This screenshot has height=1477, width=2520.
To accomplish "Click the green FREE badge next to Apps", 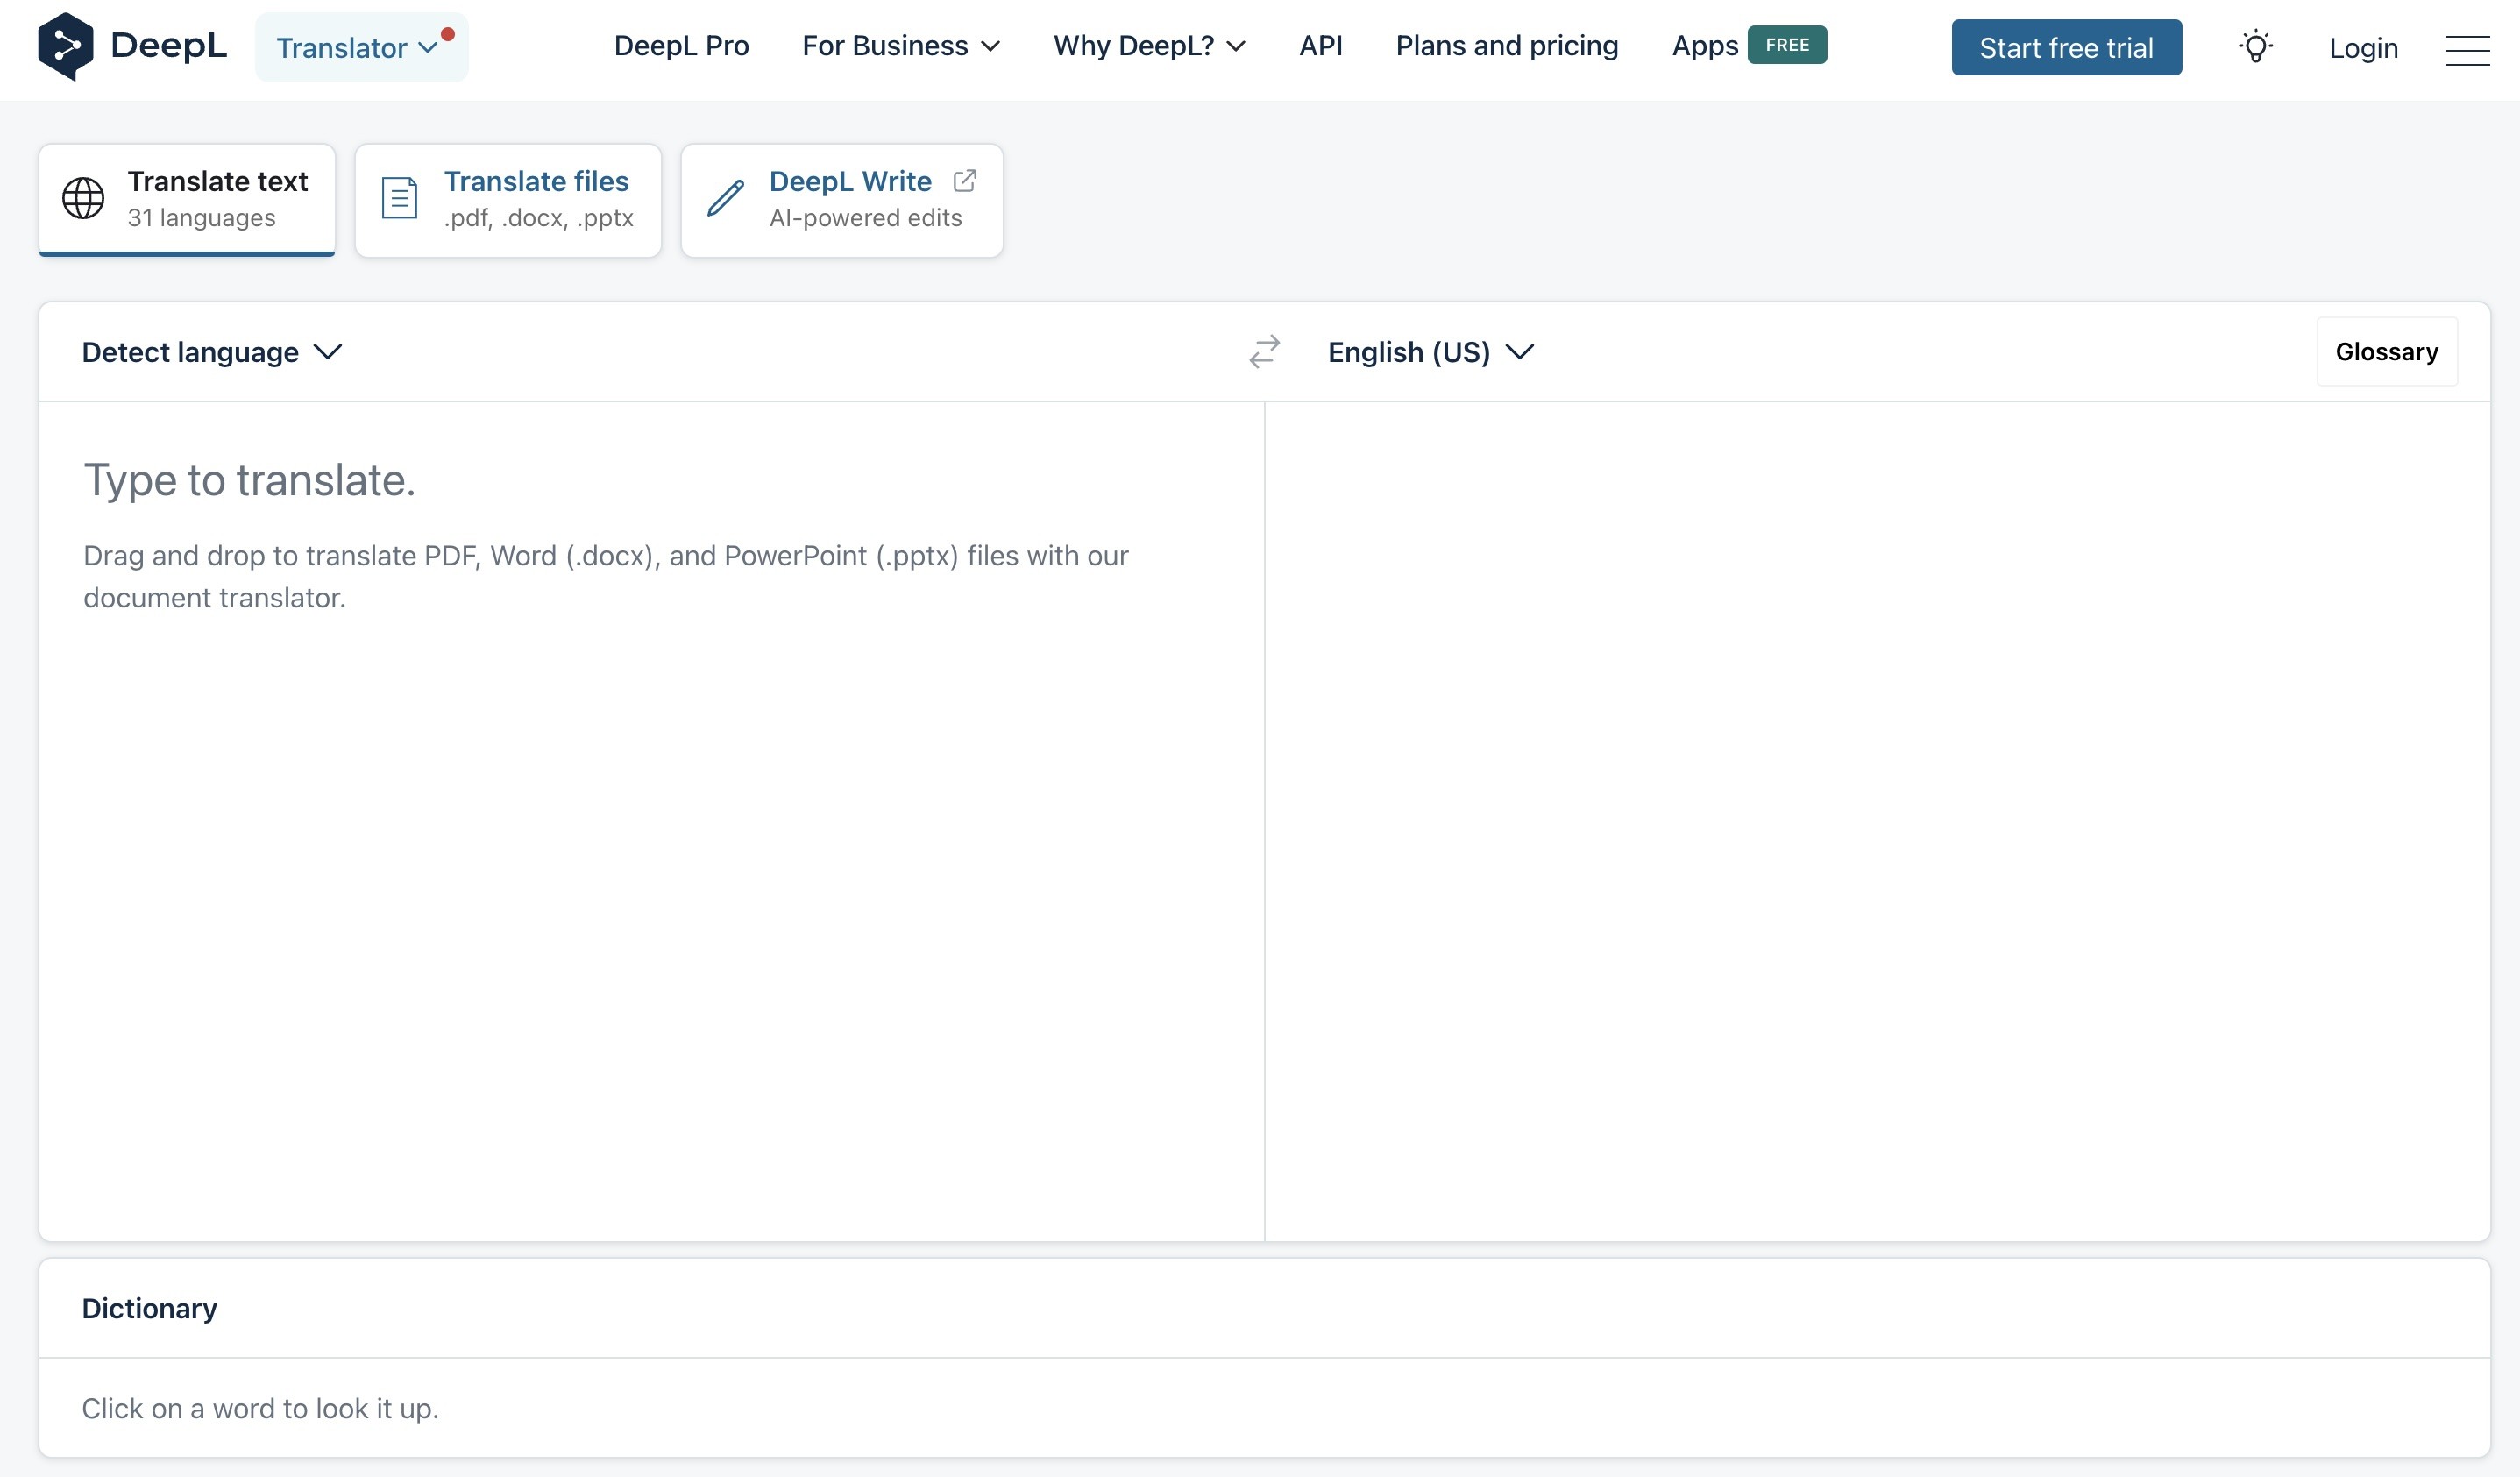I will point(1786,45).
